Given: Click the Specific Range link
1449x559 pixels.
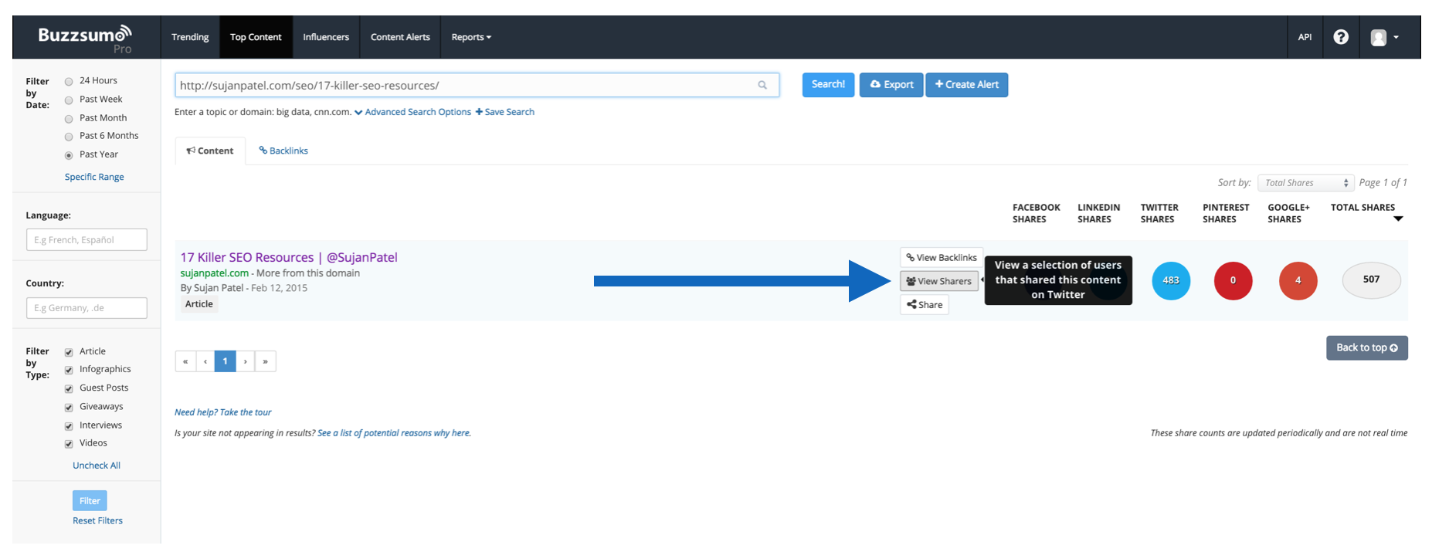Looking at the screenshot, I should coord(94,177).
